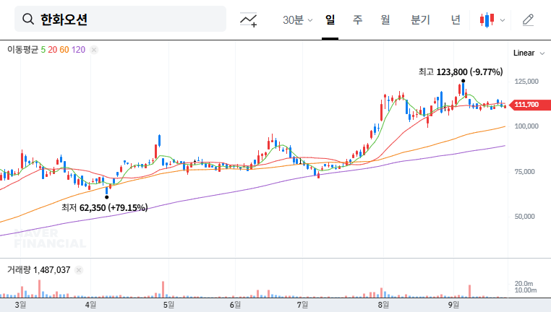Click the 111,700 current price tag
551x312 pixels.
point(530,105)
